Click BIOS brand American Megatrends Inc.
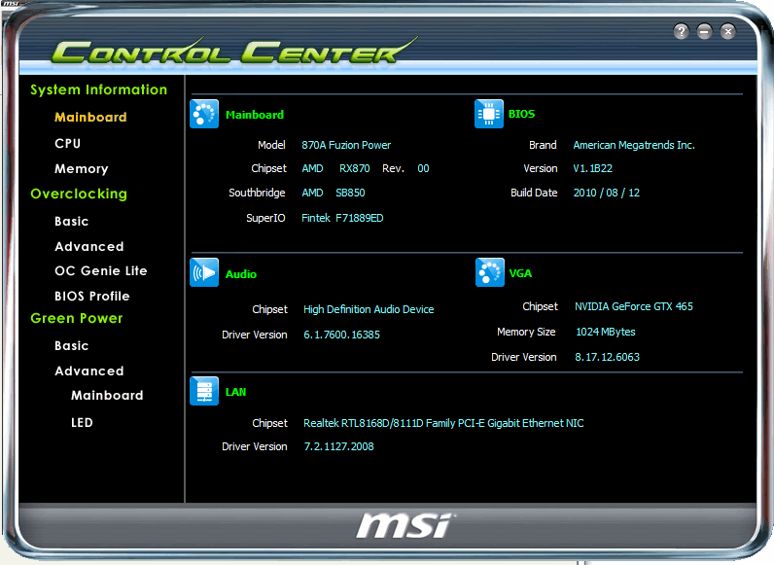Screen dimensions: 774x565 [x=634, y=145]
